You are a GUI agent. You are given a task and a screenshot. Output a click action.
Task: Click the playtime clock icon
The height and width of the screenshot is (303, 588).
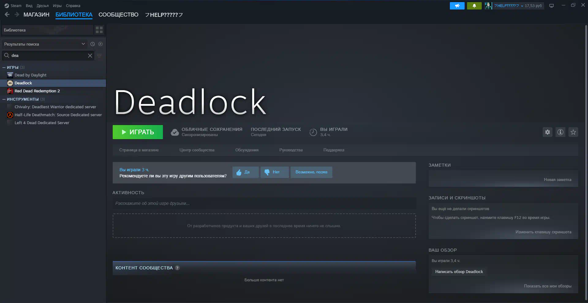(x=313, y=132)
